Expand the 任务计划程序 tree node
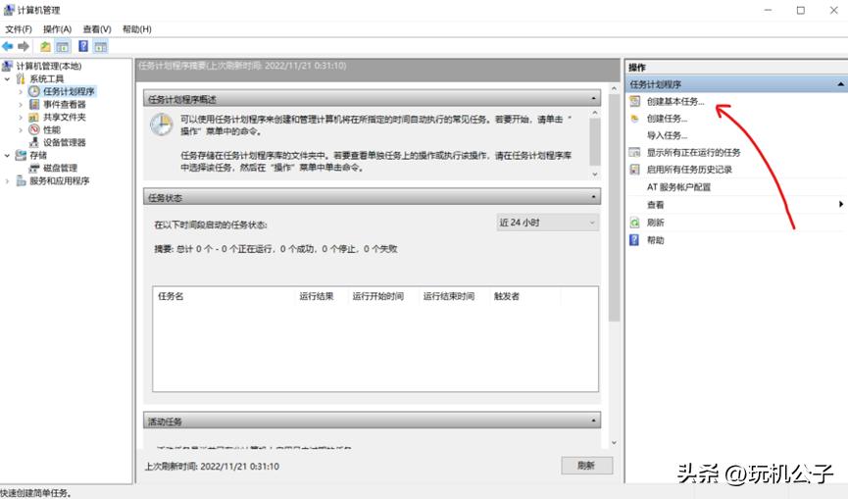 [x=21, y=91]
